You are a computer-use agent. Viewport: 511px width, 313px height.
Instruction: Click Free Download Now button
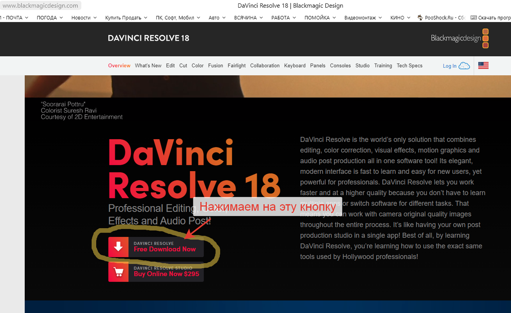[156, 247]
